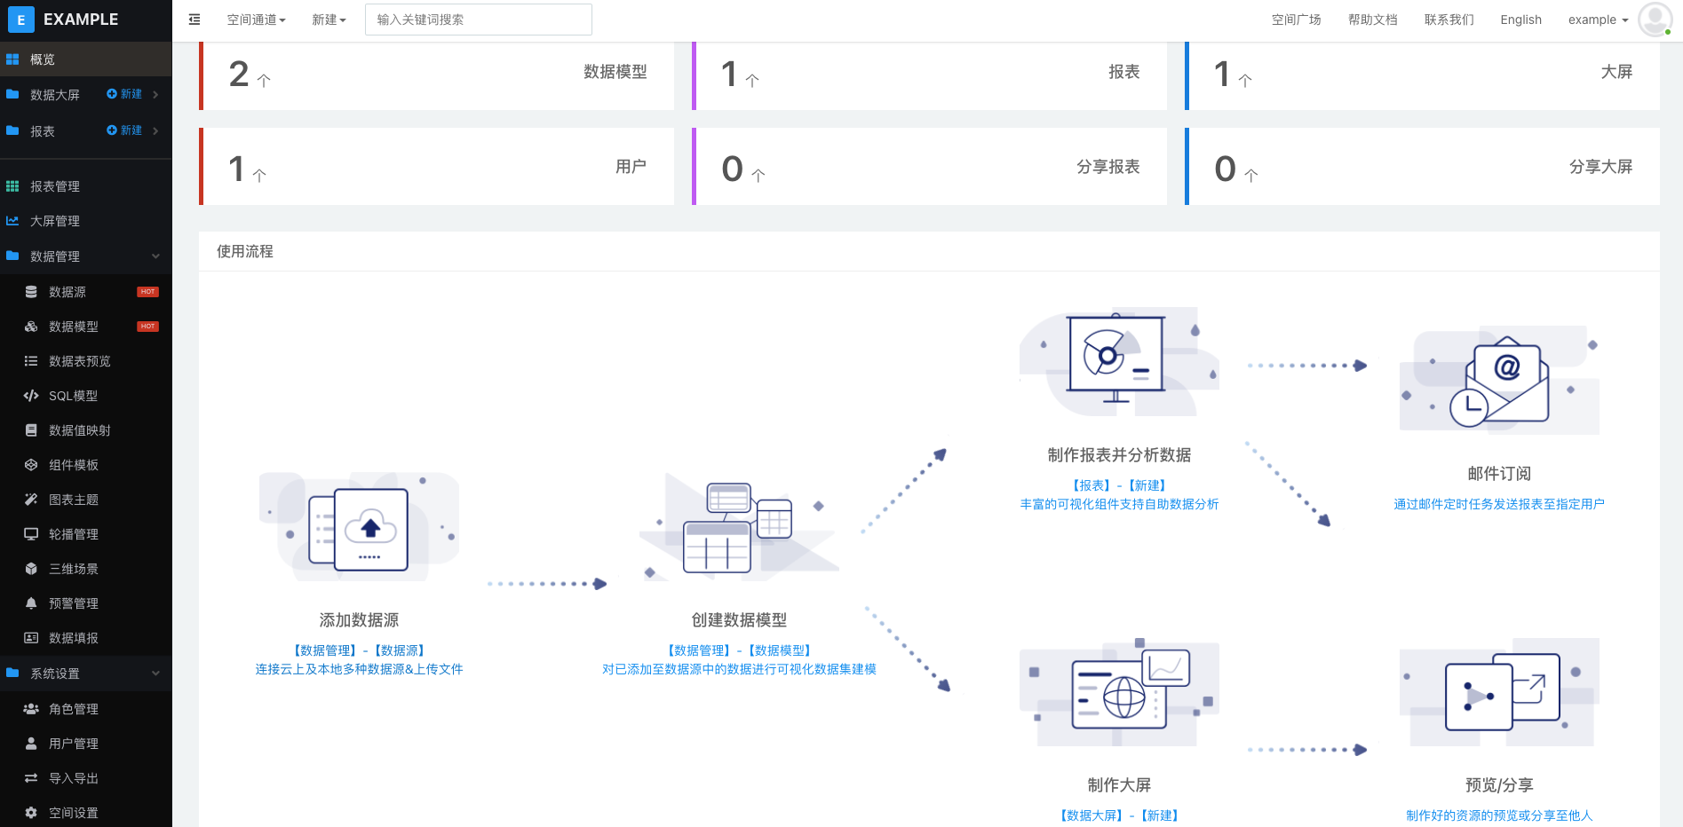This screenshot has height=827, width=1683.
Task: Open 图表主题 magic wand item
Action: (31, 500)
